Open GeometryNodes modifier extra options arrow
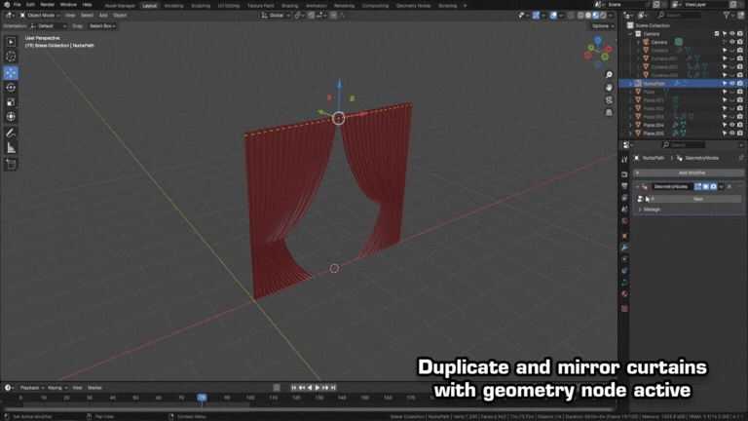The height and width of the screenshot is (421, 748). 722,187
